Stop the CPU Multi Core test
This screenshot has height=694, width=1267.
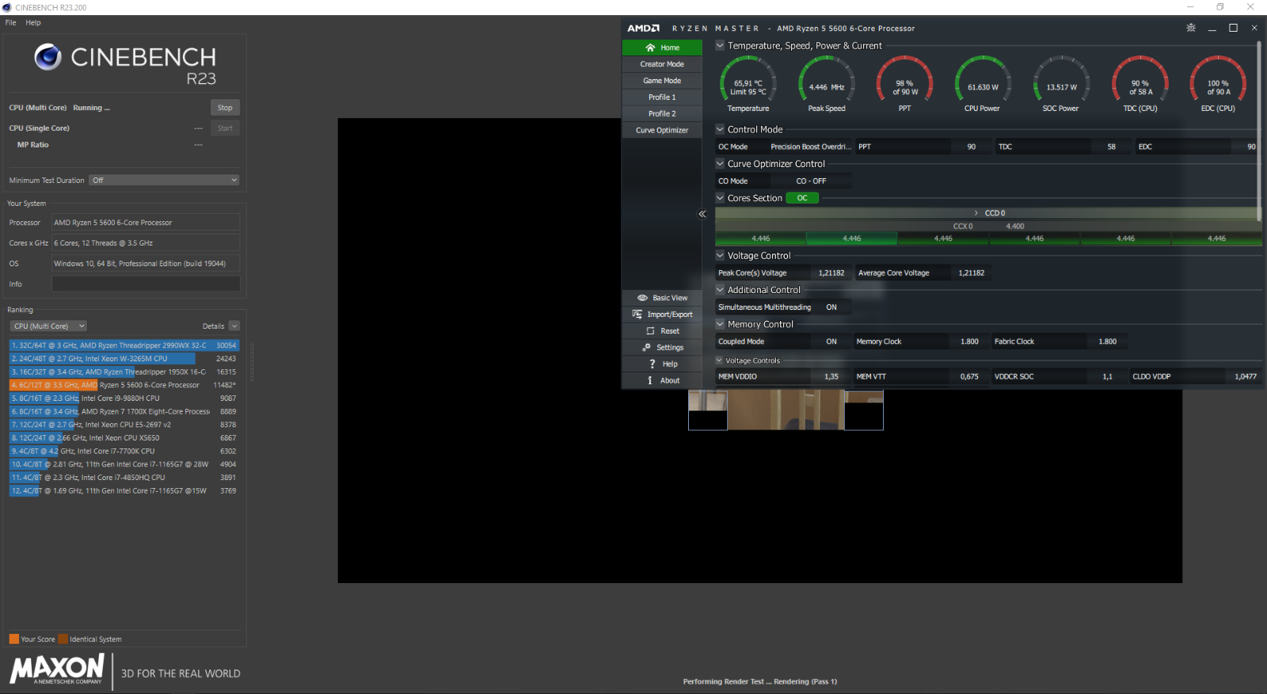click(225, 108)
